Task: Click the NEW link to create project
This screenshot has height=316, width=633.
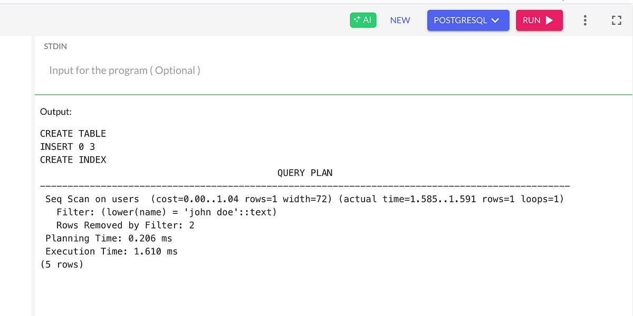Action: (x=400, y=20)
